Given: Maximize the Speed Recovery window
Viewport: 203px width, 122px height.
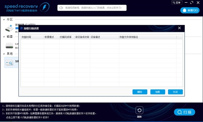Looking at the screenshot, I should (x=192, y=3).
